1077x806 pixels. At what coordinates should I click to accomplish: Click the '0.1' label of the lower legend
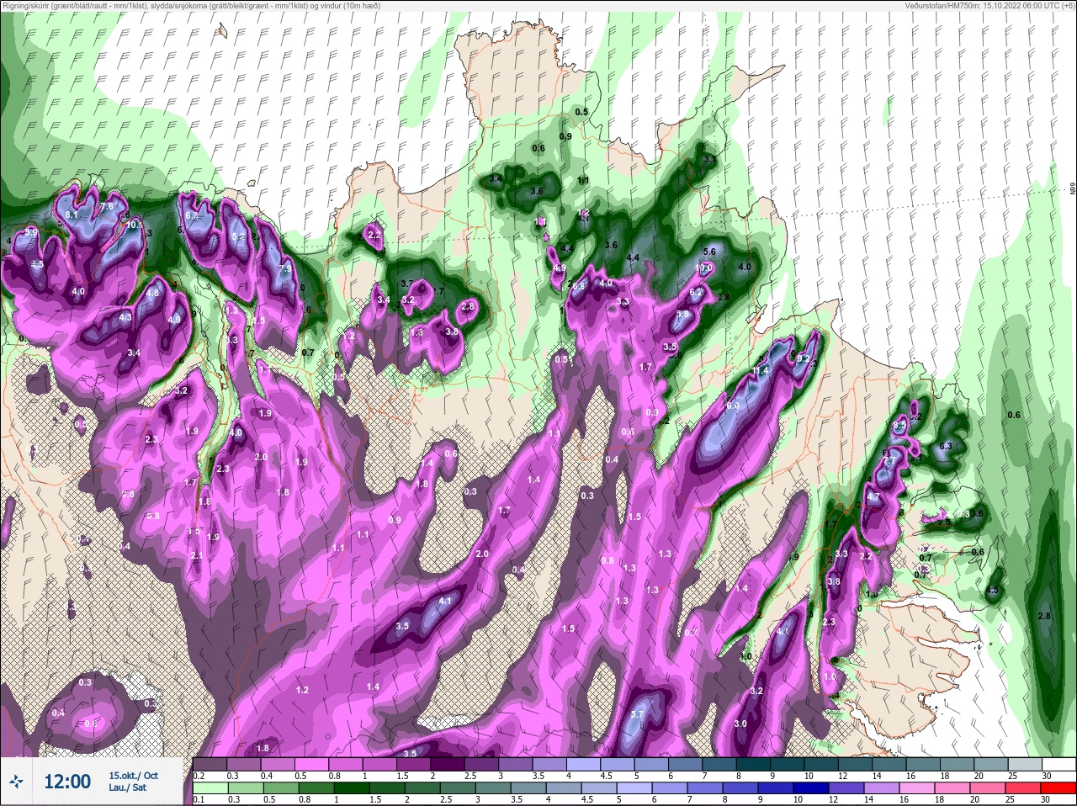pyautogui.click(x=199, y=799)
